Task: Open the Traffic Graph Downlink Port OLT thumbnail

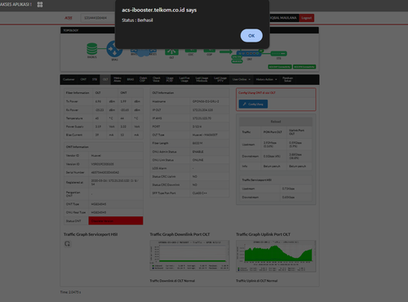Action: pos(189,255)
